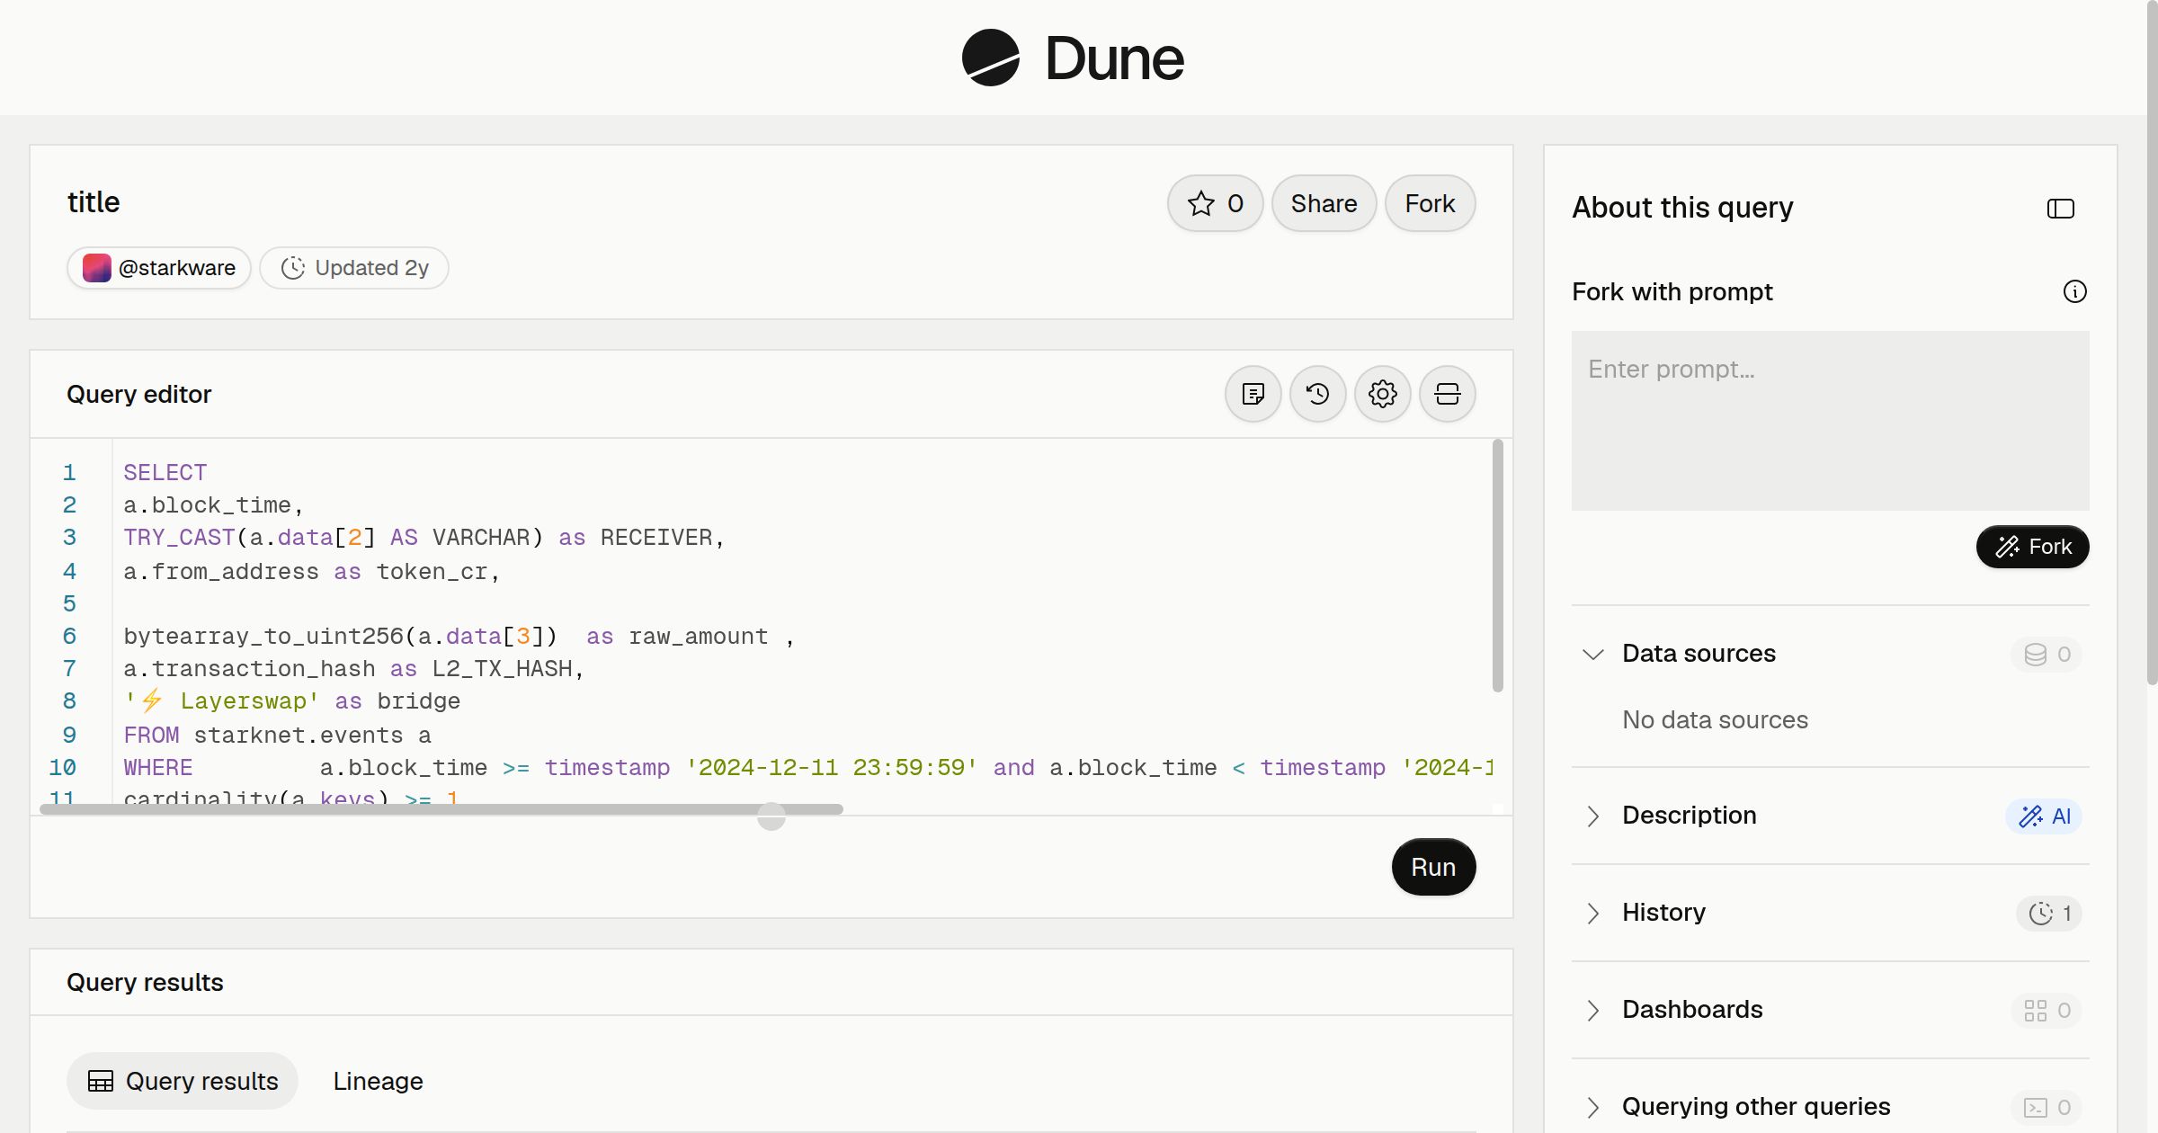Collapse the Data sources section

[1592, 654]
